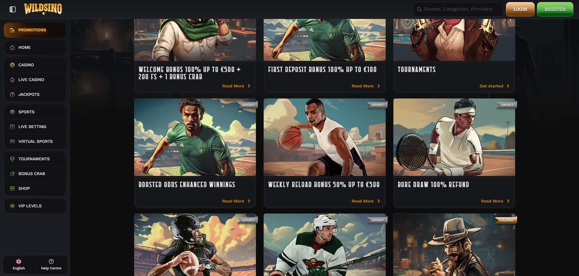Open Read More arrow for Bore Draw Refund
This screenshot has height=276, width=579.
(508, 201)
